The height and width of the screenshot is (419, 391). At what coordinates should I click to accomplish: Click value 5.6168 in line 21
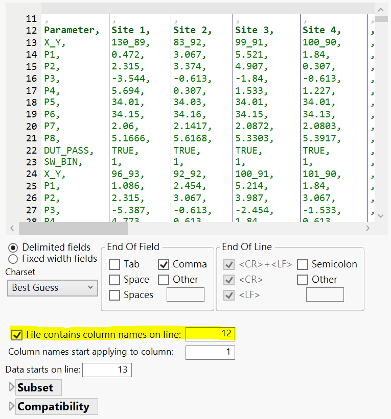(193, 138)
